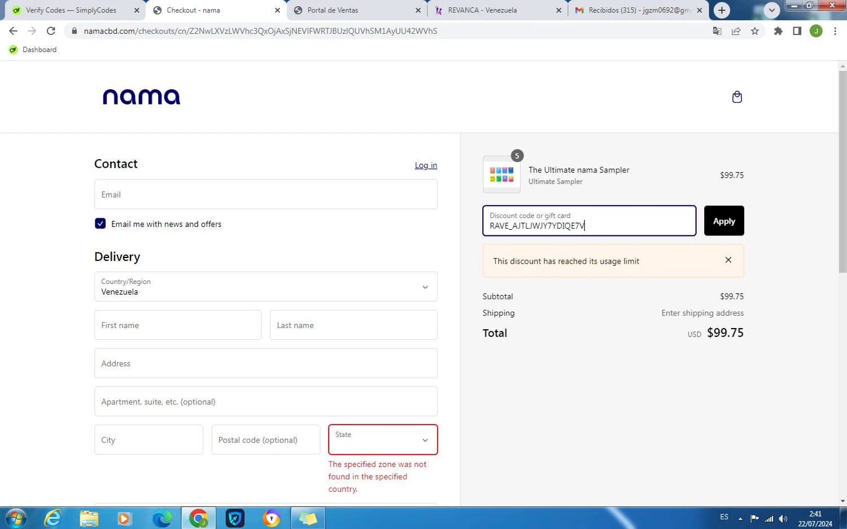This screenshot has width=847, height=529.
Task: Close the Gmail Recibidos tab
Action: coord(699,10)
